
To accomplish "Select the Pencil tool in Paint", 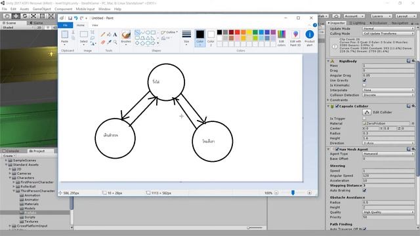I will tap(103, 35).
